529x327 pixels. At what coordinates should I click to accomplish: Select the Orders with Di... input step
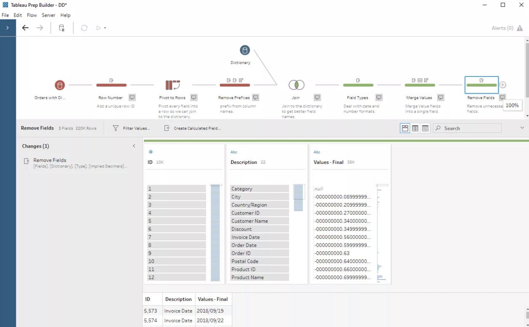pos(60,85)
